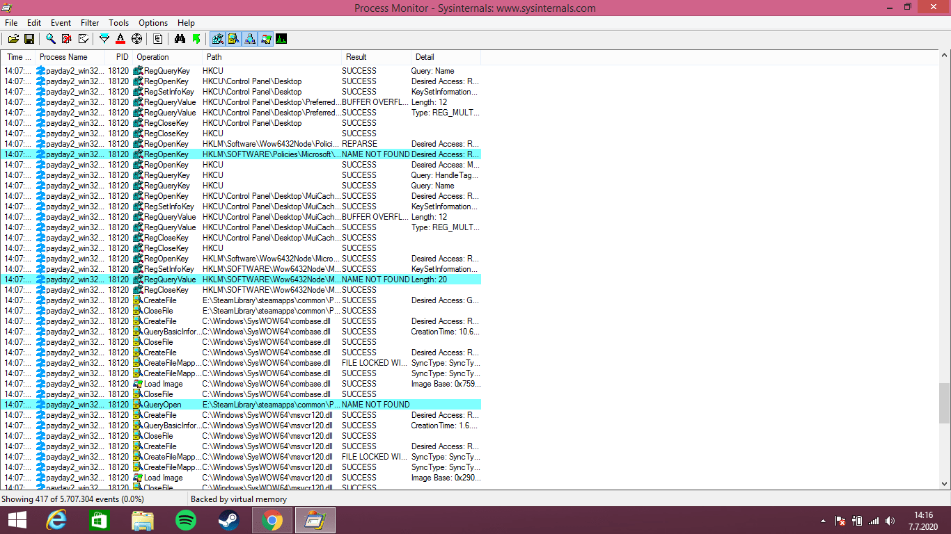Select the REPARSE result cell
The image size is (951, 534).
(x=359, y=144)
